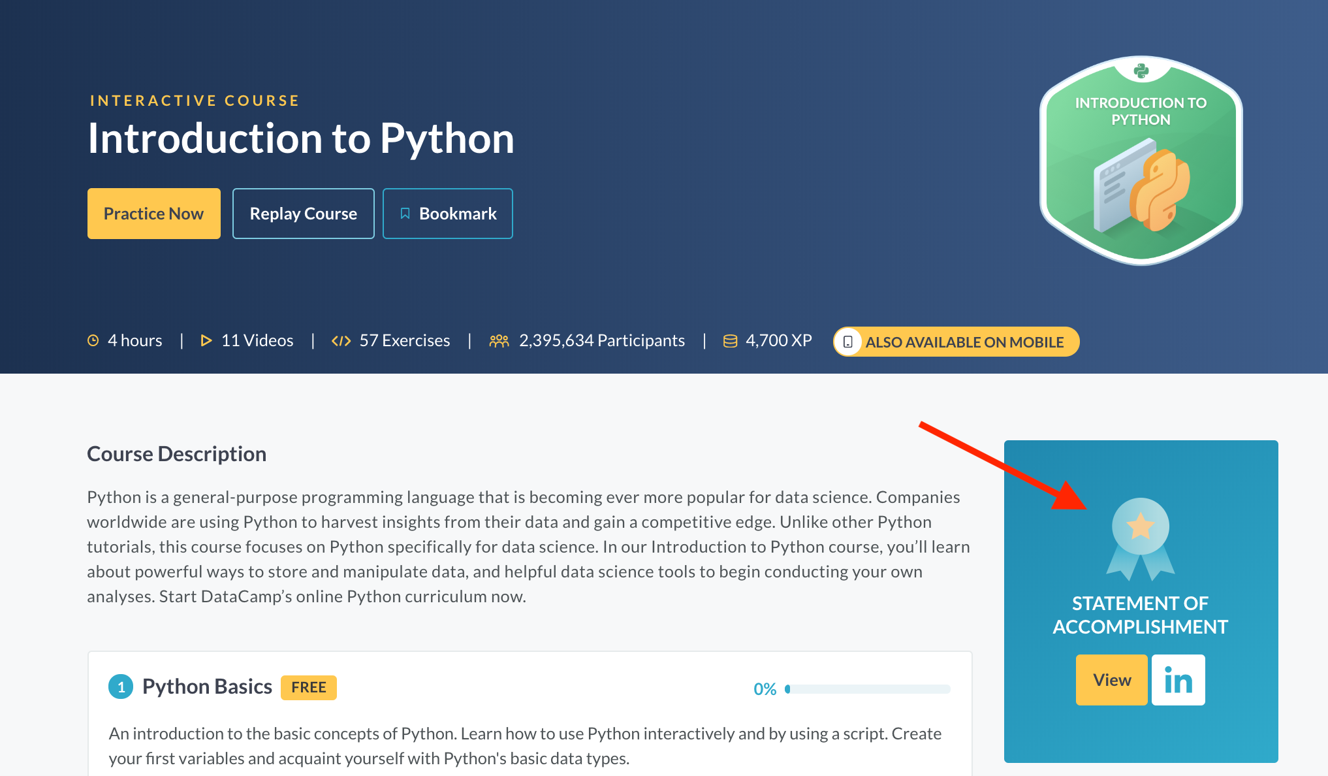Open Also Available on Mobile badge
Image resolution: width=1328 pixels, height=776 pixels.
[964, 342]
